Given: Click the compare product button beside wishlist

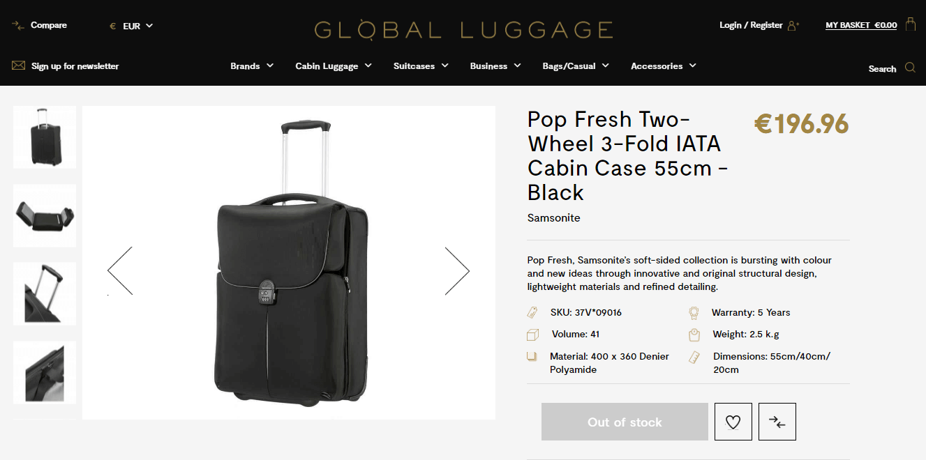Looking at the screenshot, I should coord(777,422).
